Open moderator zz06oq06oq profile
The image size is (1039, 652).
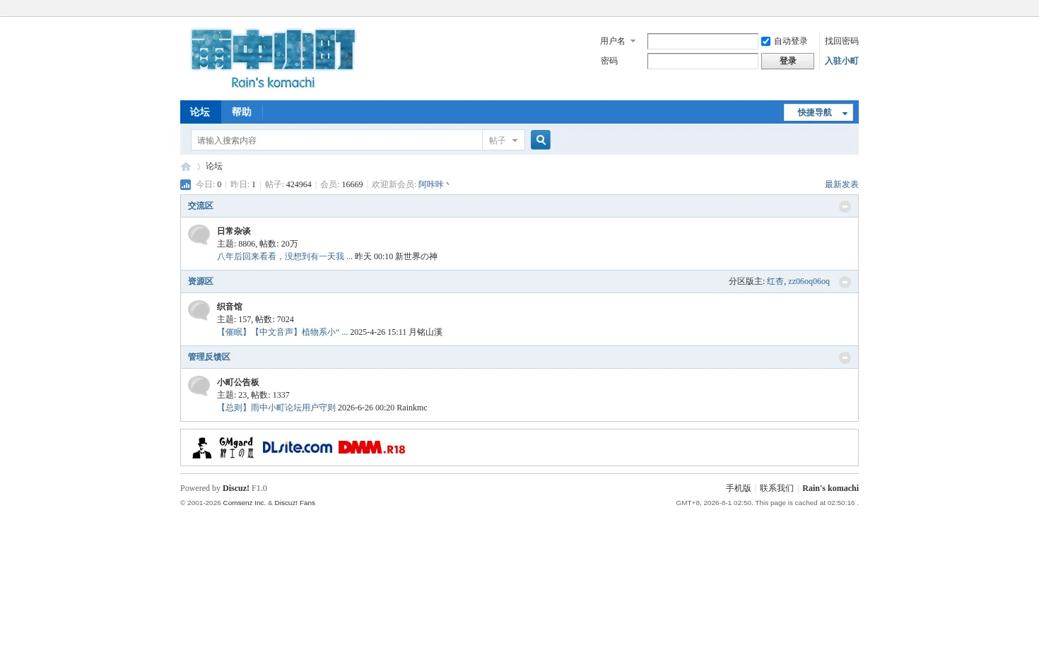click(809, 281)
